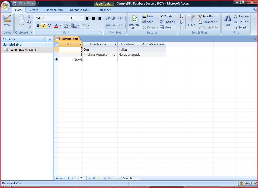
Task: Sort Ascending A to Z
Action: coord(182,16)
